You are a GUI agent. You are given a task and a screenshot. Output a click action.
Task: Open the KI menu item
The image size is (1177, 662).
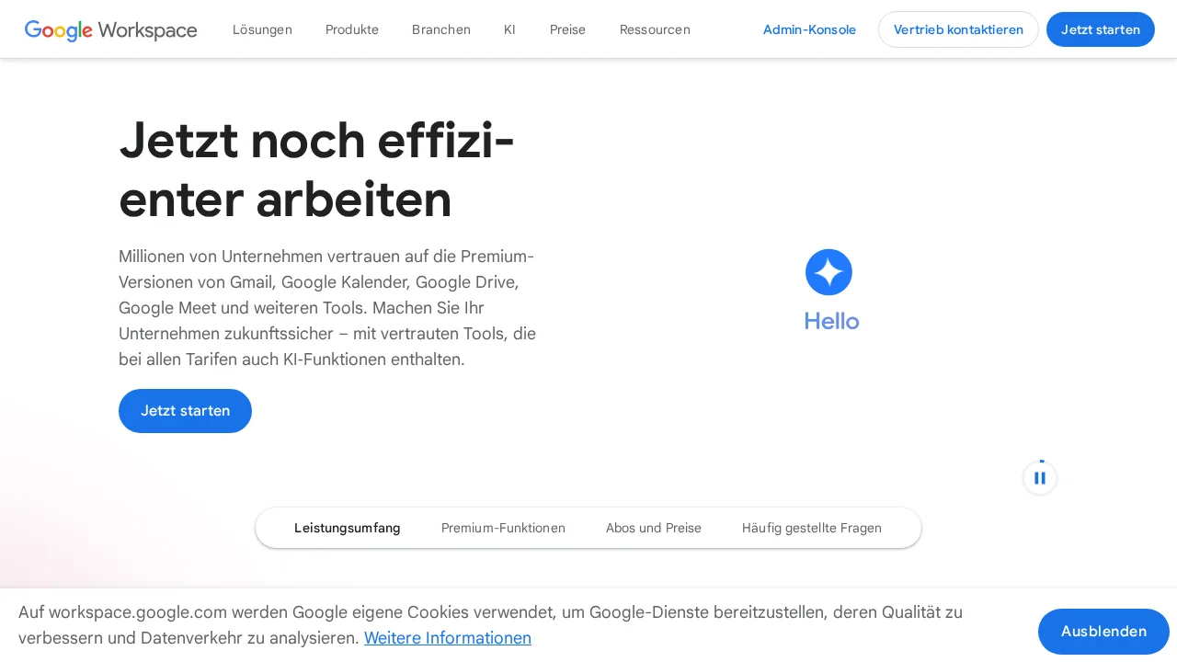click(509, 29)
